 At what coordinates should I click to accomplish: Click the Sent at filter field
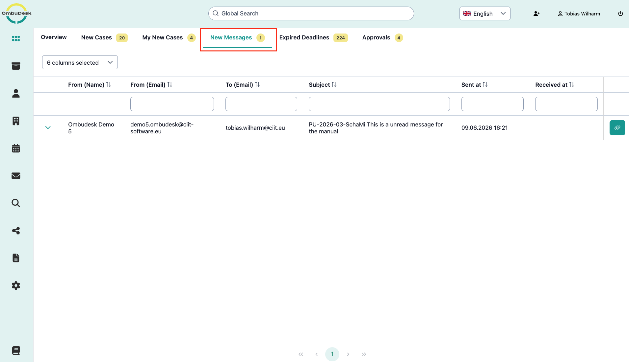492,104
